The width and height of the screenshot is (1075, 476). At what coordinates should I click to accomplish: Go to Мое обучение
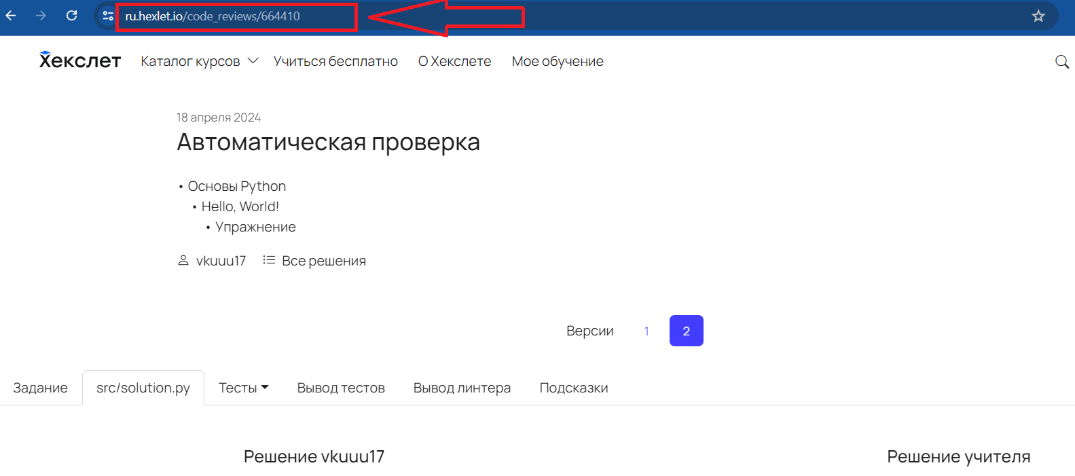[557, 61]
